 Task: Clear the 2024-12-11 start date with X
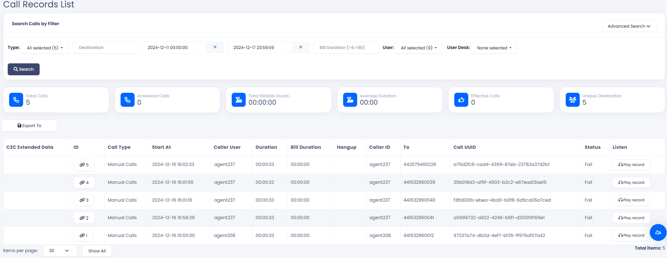click(215, 47)
